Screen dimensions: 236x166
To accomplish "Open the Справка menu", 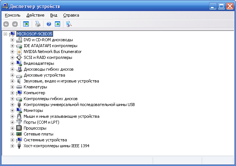I will 71,15.
